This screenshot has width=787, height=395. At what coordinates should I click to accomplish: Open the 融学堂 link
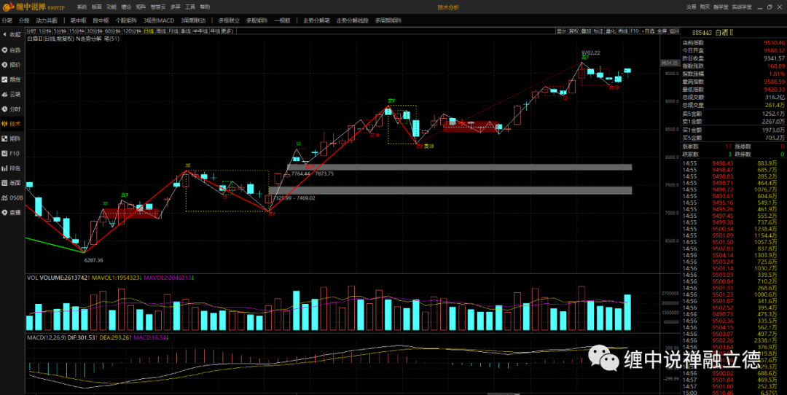721,7
